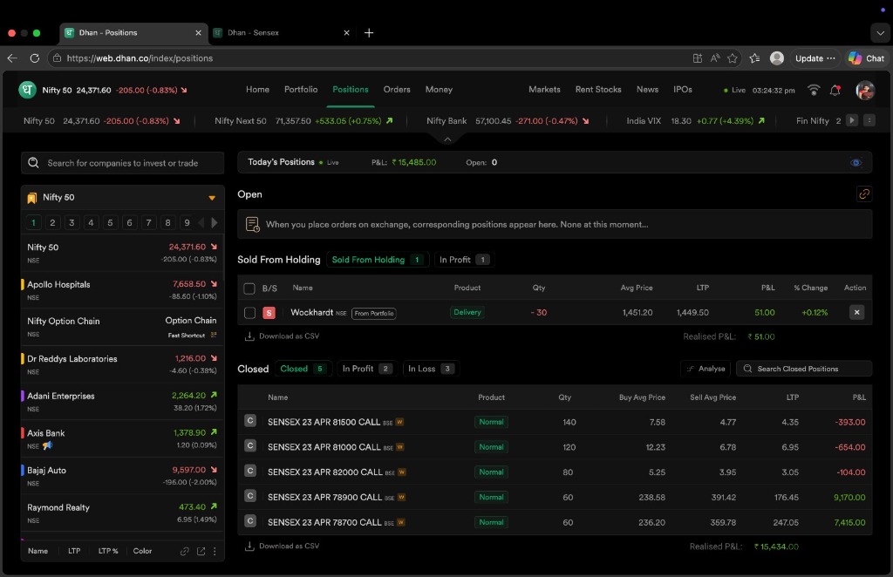Bookmark this page with star icon
This screenshot has height=577, width=893.
(x=733, y=58)
